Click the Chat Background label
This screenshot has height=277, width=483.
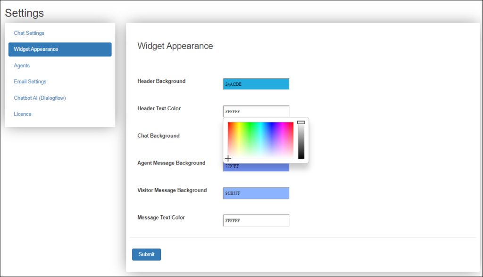tap(158, 136)
